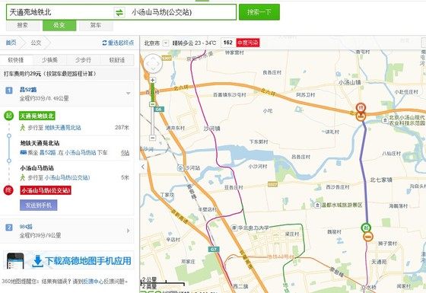Screen dimensions: 426x293
Task: Swap start and destination fields
Action: 119,12
